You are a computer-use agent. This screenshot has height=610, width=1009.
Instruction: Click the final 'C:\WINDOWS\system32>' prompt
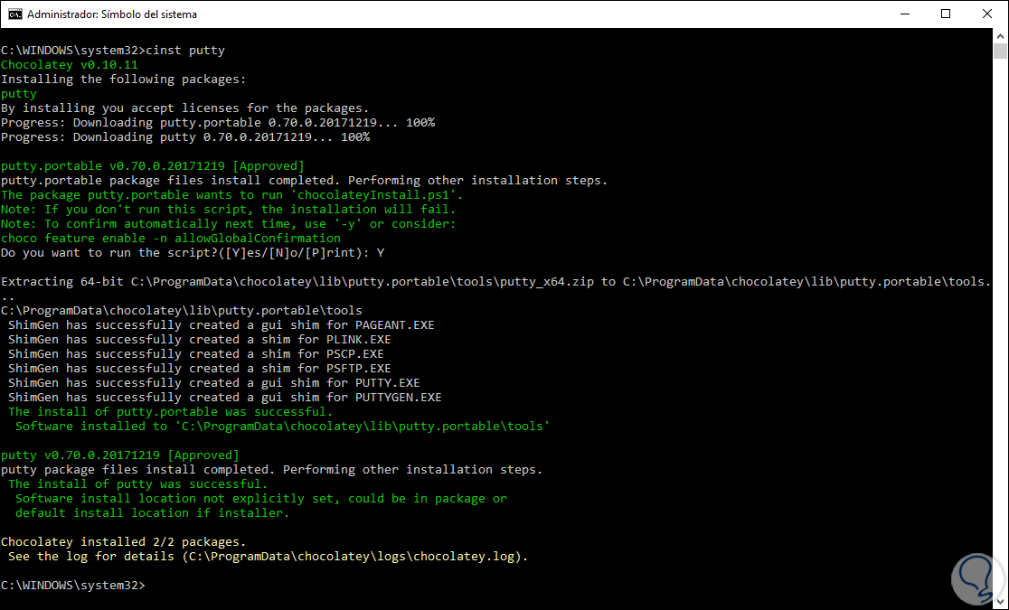coord(73,586)
